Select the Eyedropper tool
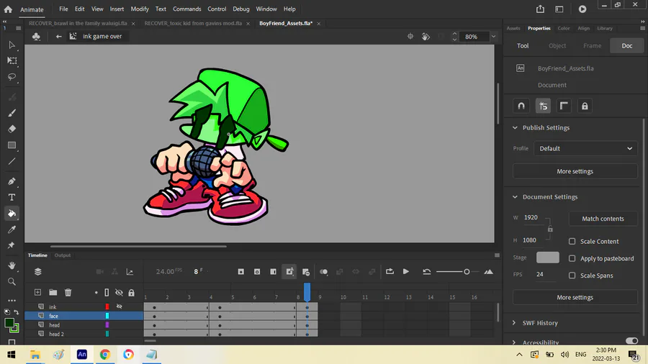The width and height of the screenshot is (648, 364). pos(12,229)
